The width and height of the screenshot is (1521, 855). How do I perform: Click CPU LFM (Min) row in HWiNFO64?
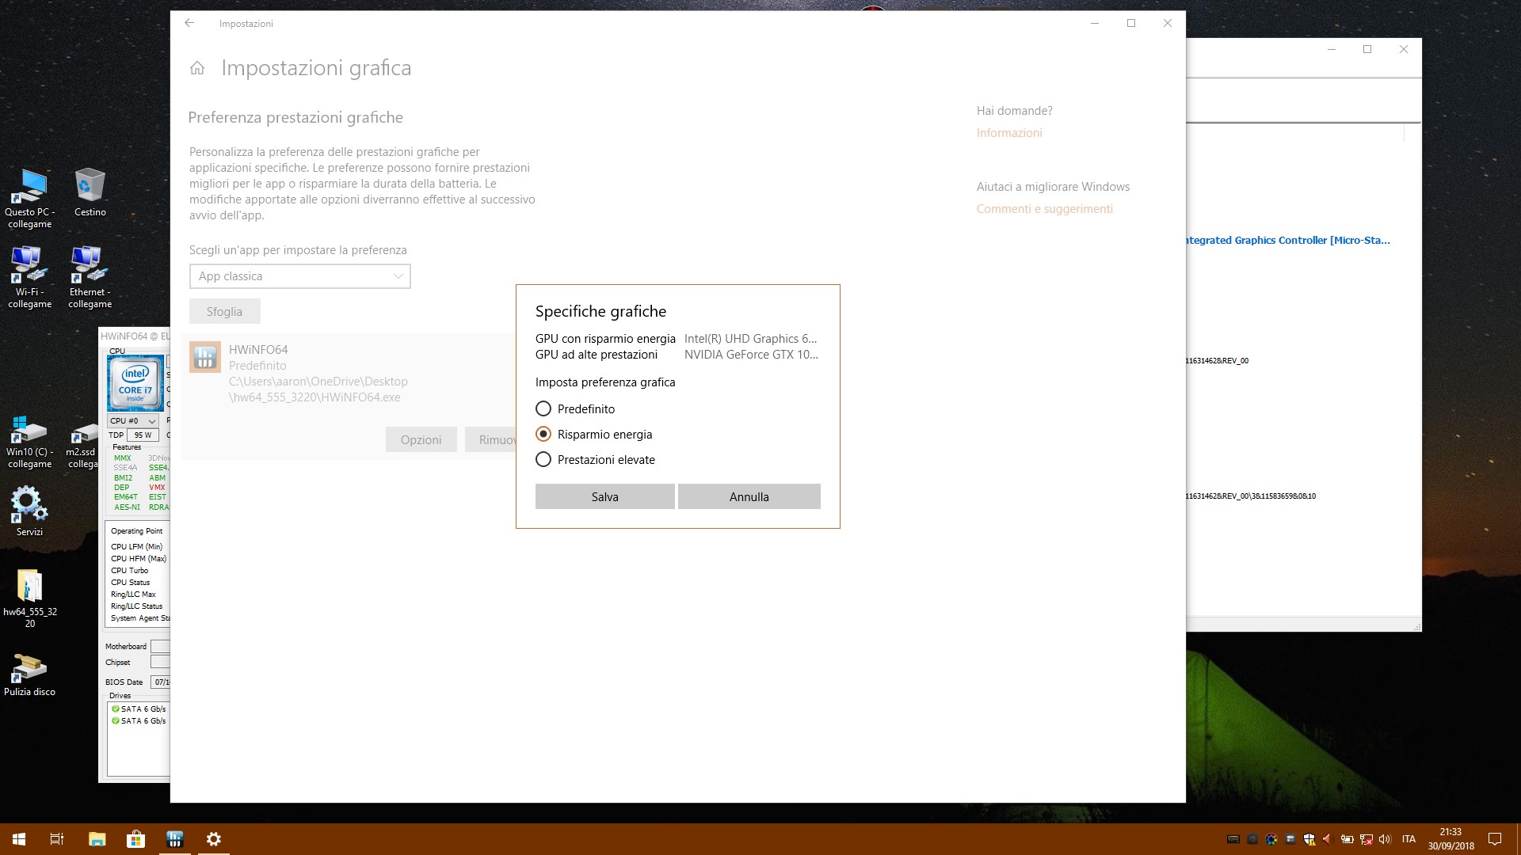(137, 547)
